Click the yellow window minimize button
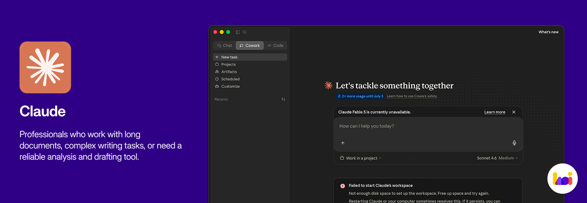Screen dimensions: 587x203 click(x=222, y=32)
